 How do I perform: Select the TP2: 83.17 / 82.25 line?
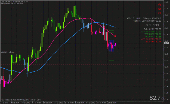point(153,37)
